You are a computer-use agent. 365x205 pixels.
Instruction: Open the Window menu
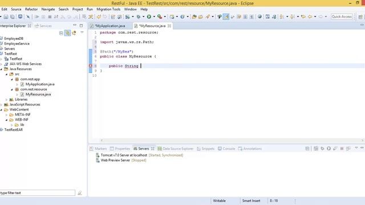(130, 9)
